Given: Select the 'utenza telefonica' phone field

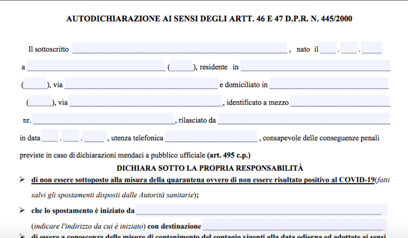Looking at the screenshot, I should pyautogui.click(x=211, y=137).
